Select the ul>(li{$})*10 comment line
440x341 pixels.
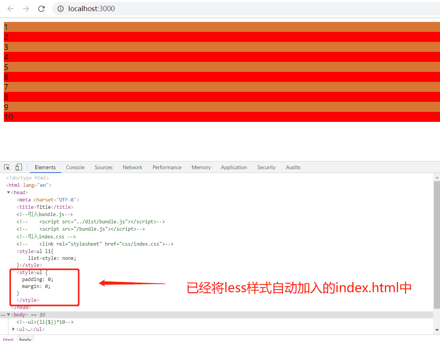(x=45, y=322)
